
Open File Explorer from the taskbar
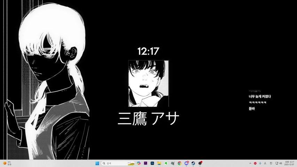pyautogui.click(x=159, y=163)
